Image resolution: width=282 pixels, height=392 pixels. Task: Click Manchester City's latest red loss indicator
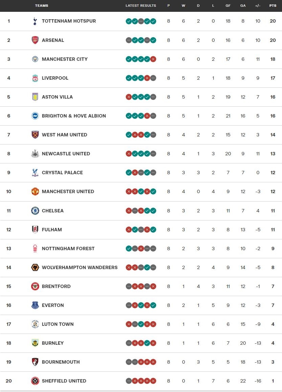pyautogui.click(x=153, y=59)
